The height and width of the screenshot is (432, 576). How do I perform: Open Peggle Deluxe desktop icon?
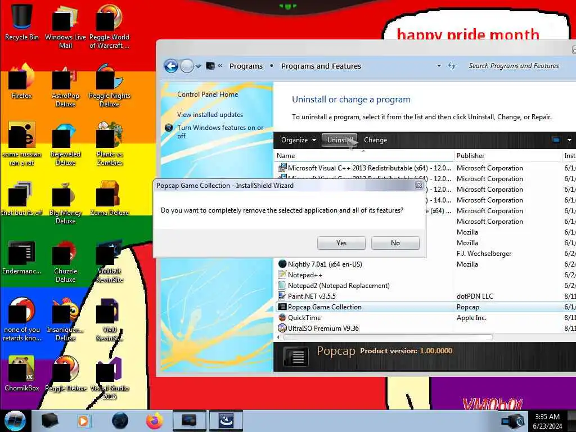tap(65, 374)
